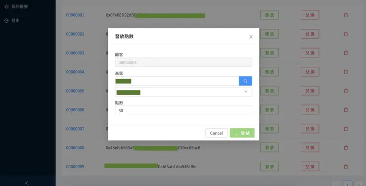The width and height of the screenshot is (366, 186).
Task: Click the blue merchant search icon button
Action: (245, 81)
